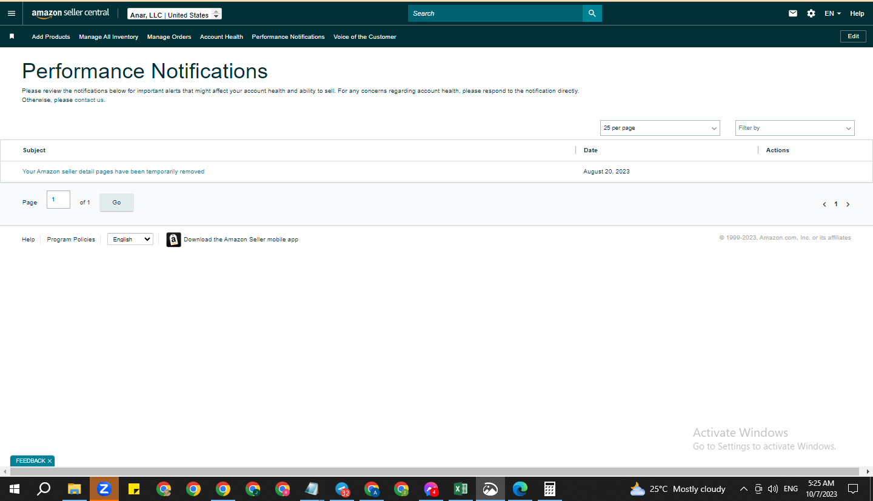Open the English language selector in the footer
Screen dimensions: 873x501
point(130,240)
